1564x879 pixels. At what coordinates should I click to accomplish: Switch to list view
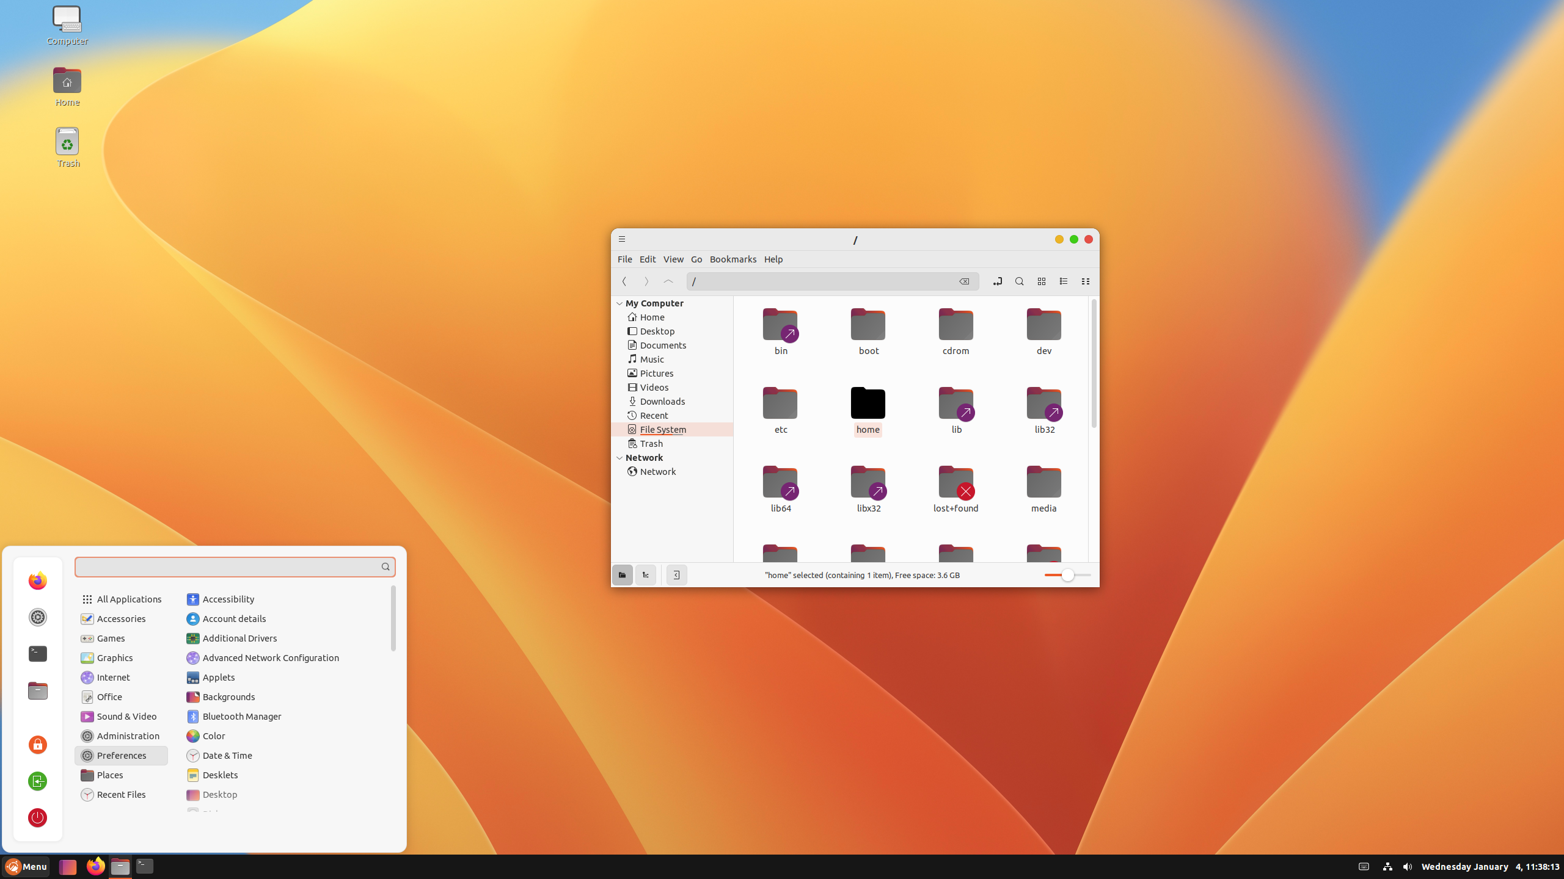pyautogui.click(x=1064, y=281)
